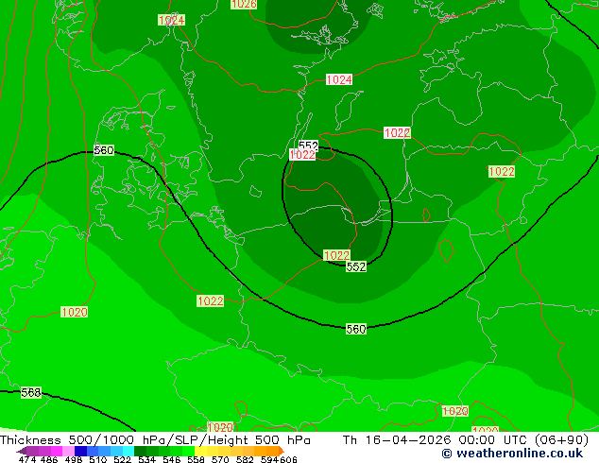Screen dimensions: 599x463
Task: Click the 606 legend value
Action: pos(287,459)
